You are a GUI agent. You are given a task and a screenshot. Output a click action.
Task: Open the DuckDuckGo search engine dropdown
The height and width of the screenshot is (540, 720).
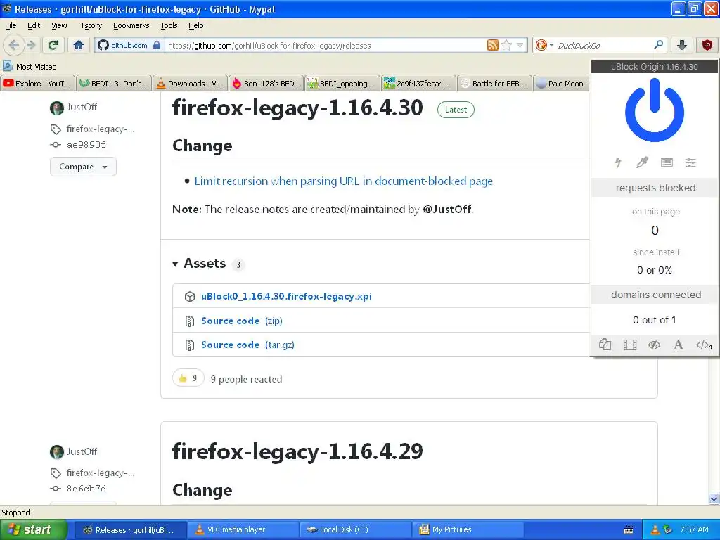point(544,45)
